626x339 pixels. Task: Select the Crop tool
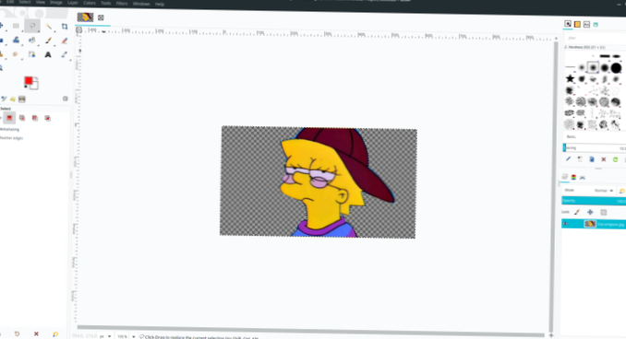point(65,27)
